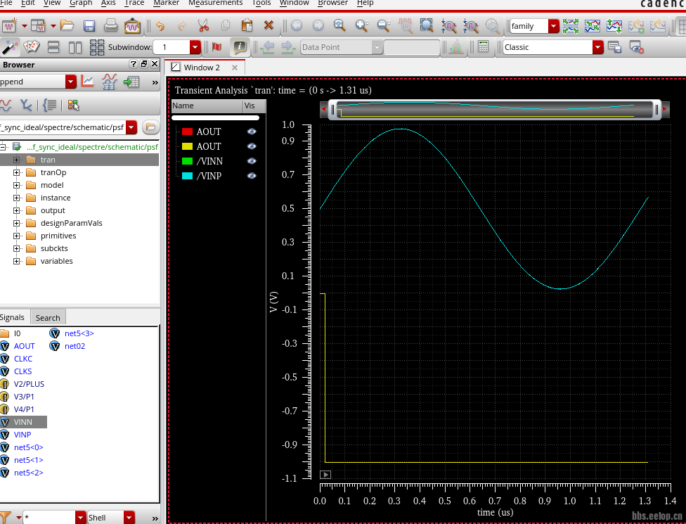This screenshot has height=524, width=686.
Task: Plot signal as graph in Browser
Action: pos(87,81)
